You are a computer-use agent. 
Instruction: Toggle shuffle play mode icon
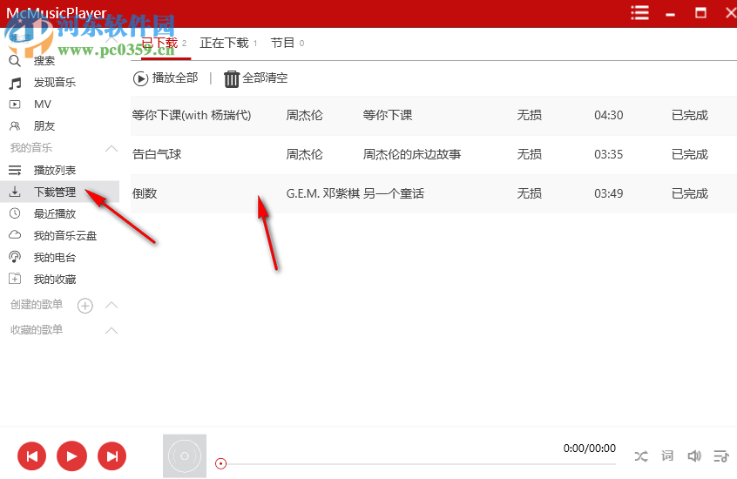click(641, 456)
